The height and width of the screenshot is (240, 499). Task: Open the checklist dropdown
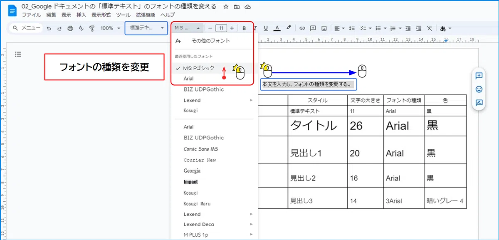[x=366, y=28]
